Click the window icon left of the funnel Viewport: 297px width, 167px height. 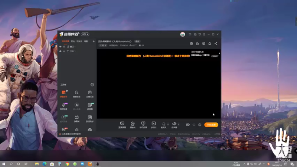click(x=195, y=35)
